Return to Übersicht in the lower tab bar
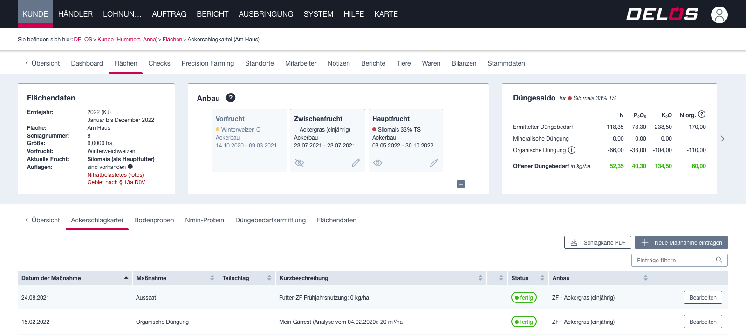 [42, 220]
